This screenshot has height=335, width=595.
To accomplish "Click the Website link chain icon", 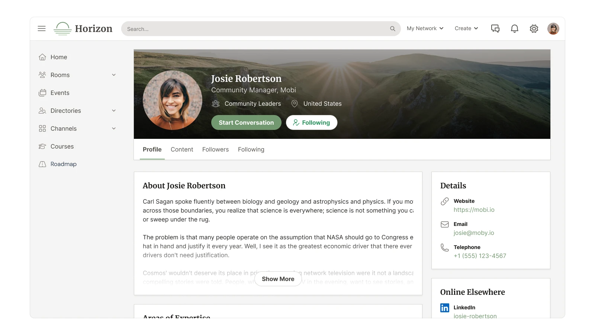I will click(x=445, y=201).
